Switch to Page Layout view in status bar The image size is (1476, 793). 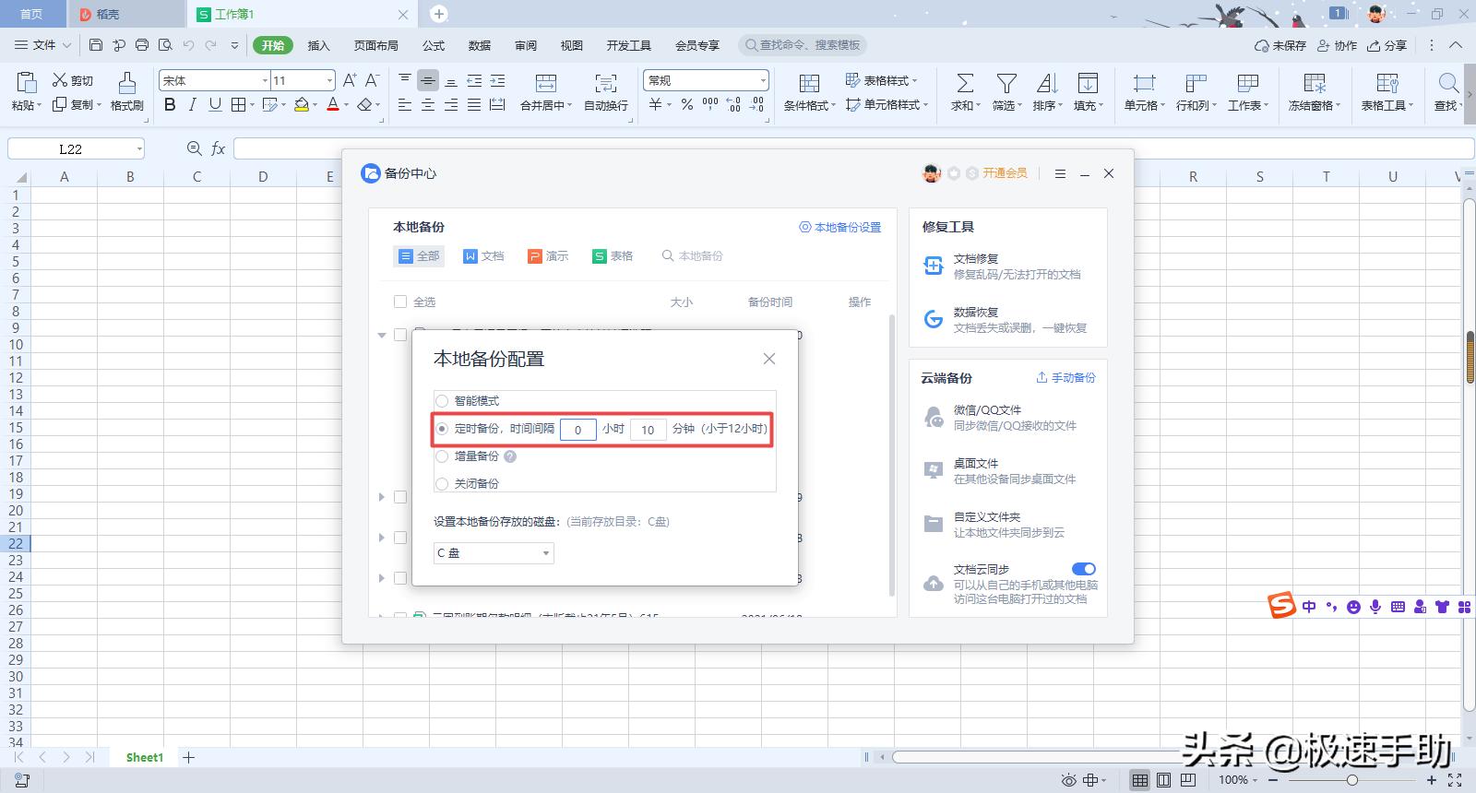pyautogui.click(x=1164, y=780)
